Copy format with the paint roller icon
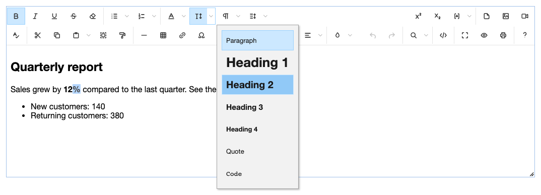Image resolution: width=541 pixels, height=195 pixels. [x=122, y=35]
